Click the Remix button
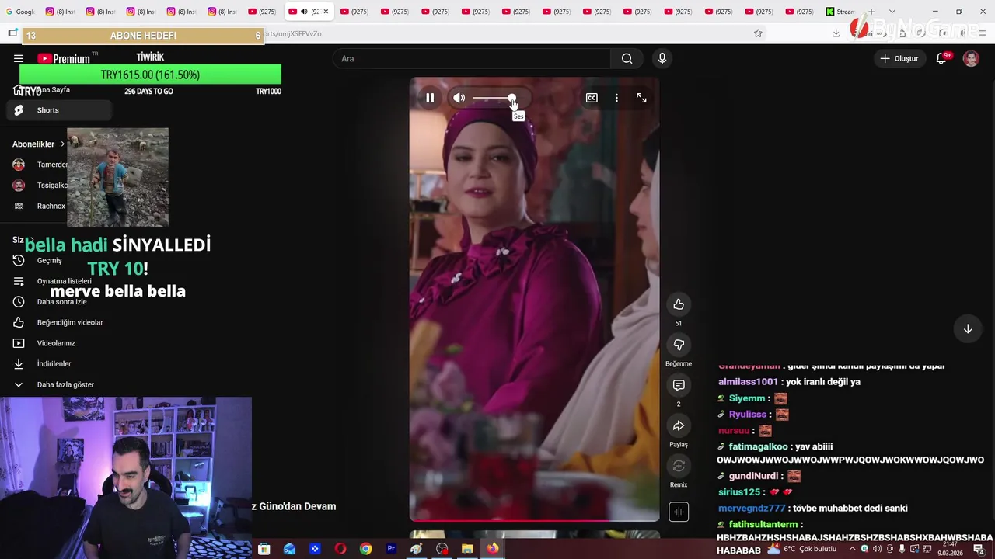 click(x=679, y=466)
